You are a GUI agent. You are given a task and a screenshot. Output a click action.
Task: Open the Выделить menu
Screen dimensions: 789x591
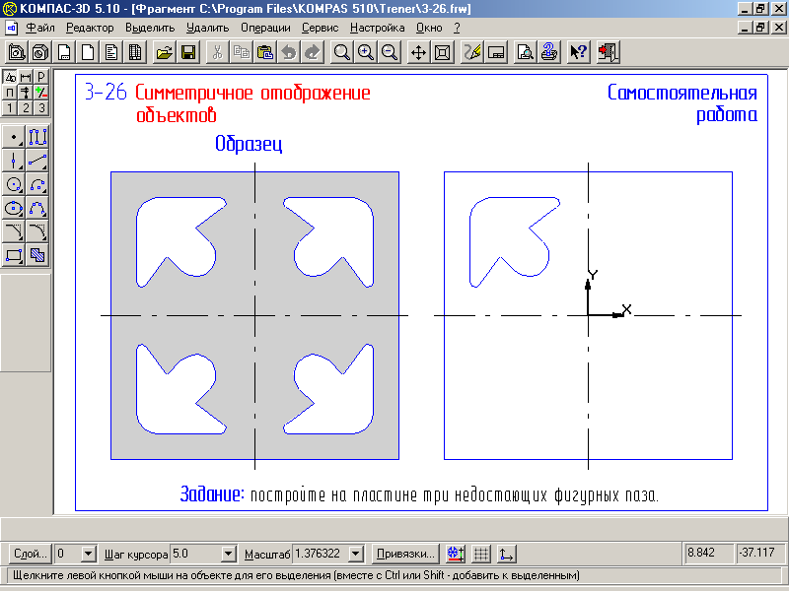coord(150,28)
